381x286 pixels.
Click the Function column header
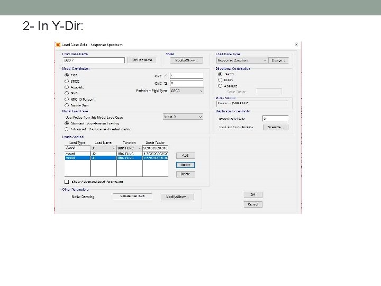129,143
